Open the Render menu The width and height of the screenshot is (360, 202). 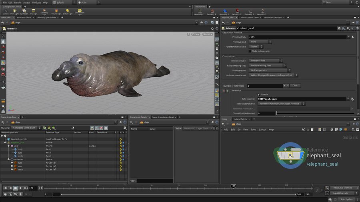(x=18, y=2)
